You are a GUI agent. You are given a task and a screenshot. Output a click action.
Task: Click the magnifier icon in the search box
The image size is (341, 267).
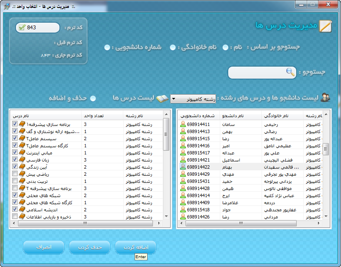coord(290,72)
